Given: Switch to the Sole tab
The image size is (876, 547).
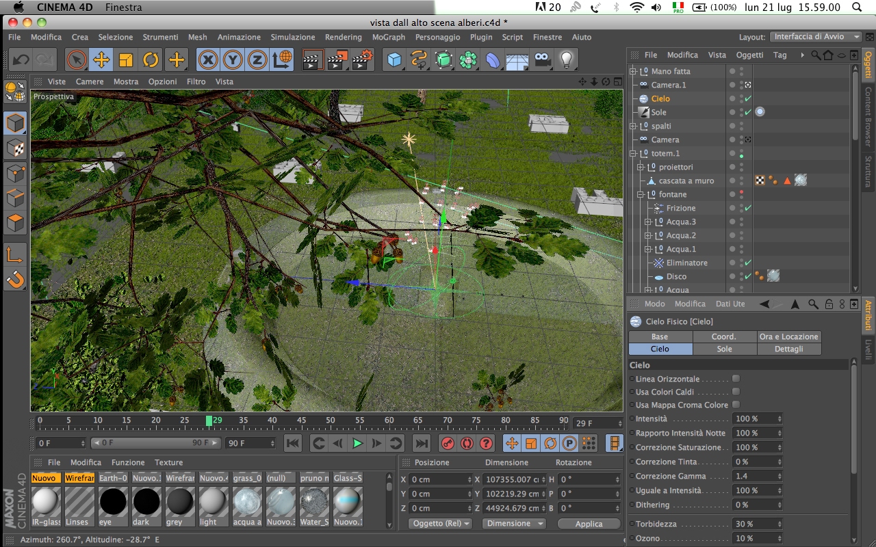Looking at the screenshot, I should [x=724, y=349].
